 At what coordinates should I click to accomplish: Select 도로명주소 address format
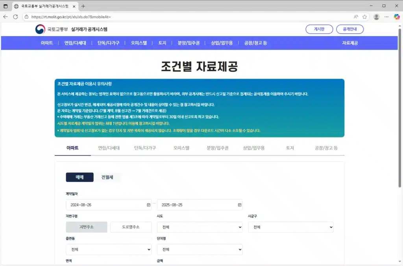click(x=131, y=227)
